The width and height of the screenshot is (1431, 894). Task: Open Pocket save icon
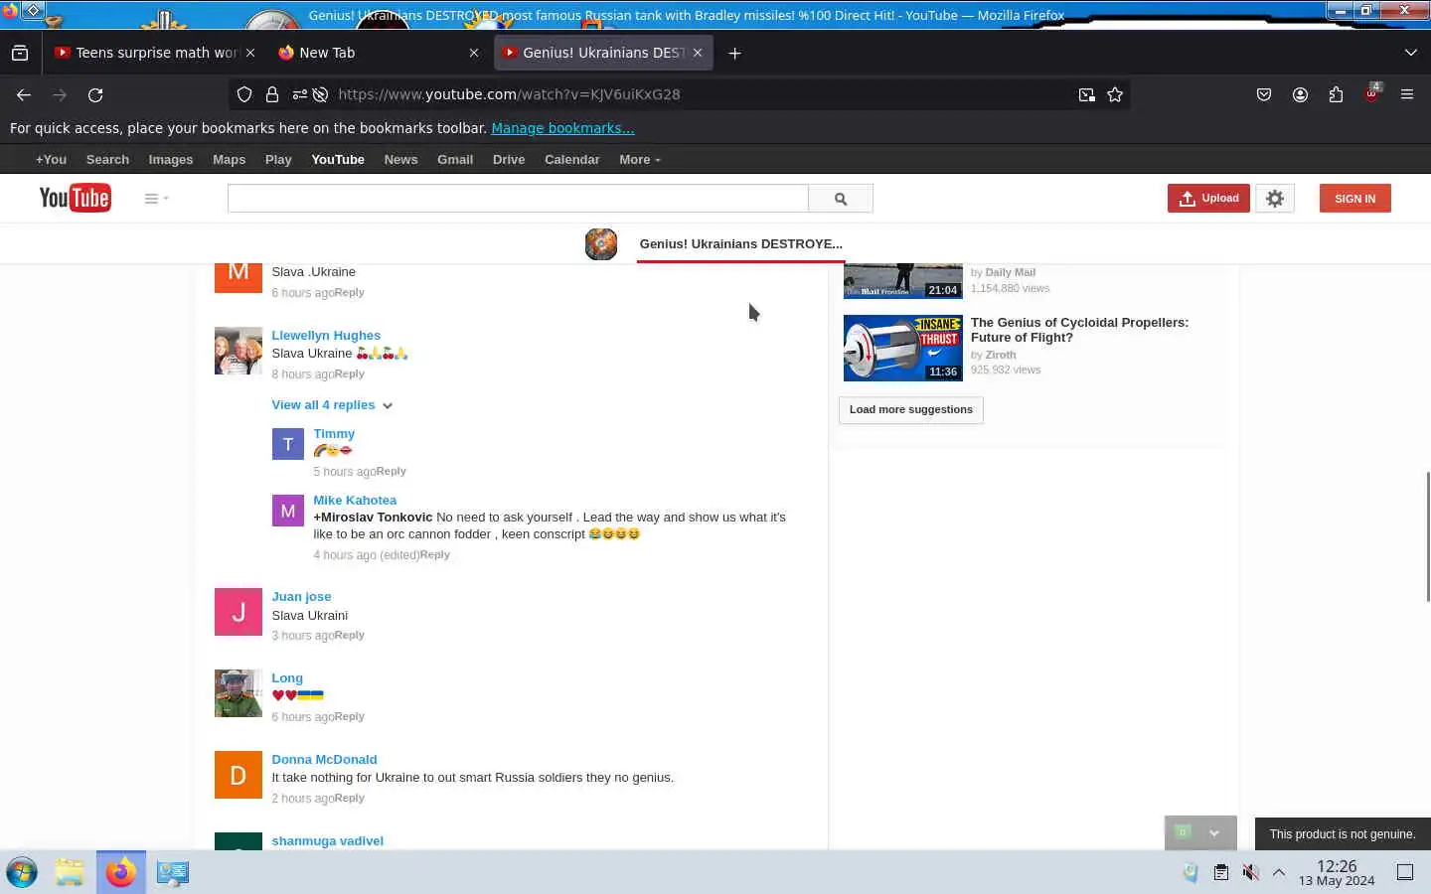pos(1264,94)
